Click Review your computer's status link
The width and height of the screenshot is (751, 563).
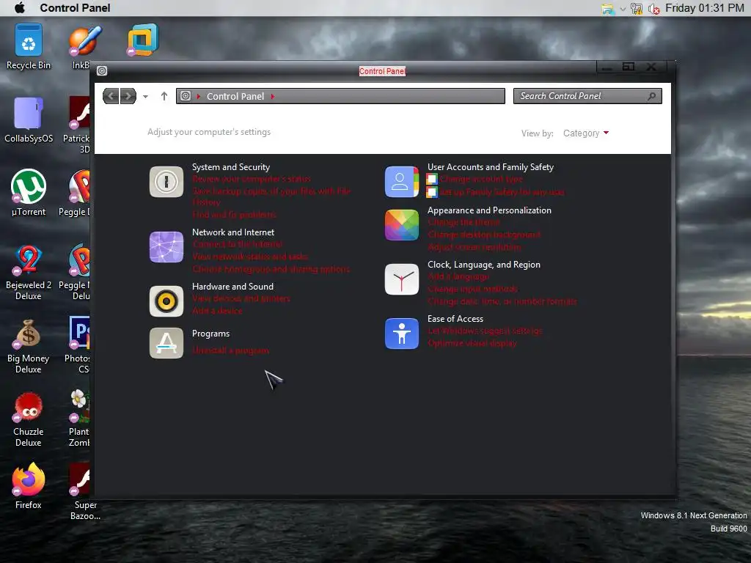[252, 179]
